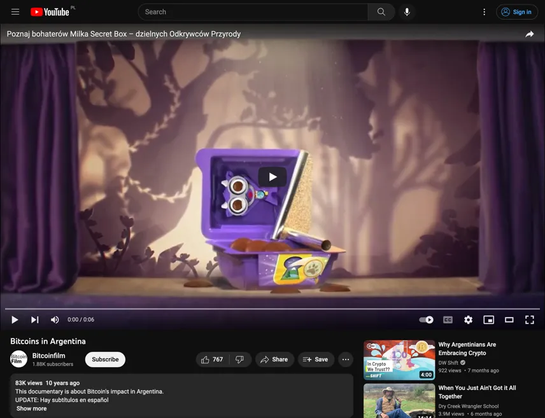Click the share arrow on video overlay
The image size is (545, 418).
529,34
